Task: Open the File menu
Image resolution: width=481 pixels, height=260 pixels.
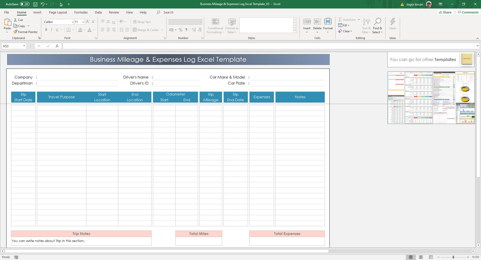Action: click(x=6, y=12)
